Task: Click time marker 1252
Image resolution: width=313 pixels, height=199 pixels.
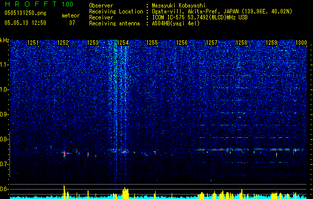Action: [x=63, y=43]
